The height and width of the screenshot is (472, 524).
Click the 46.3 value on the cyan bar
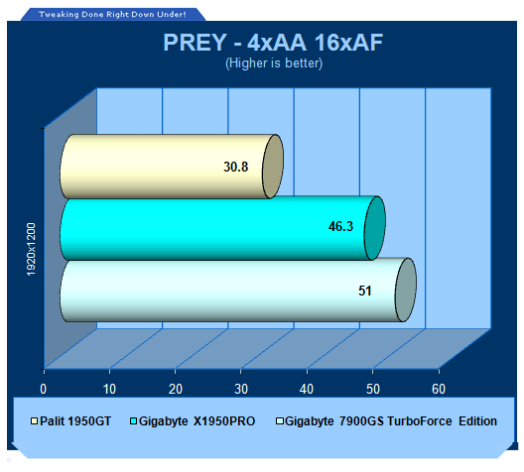coord(340,226)
